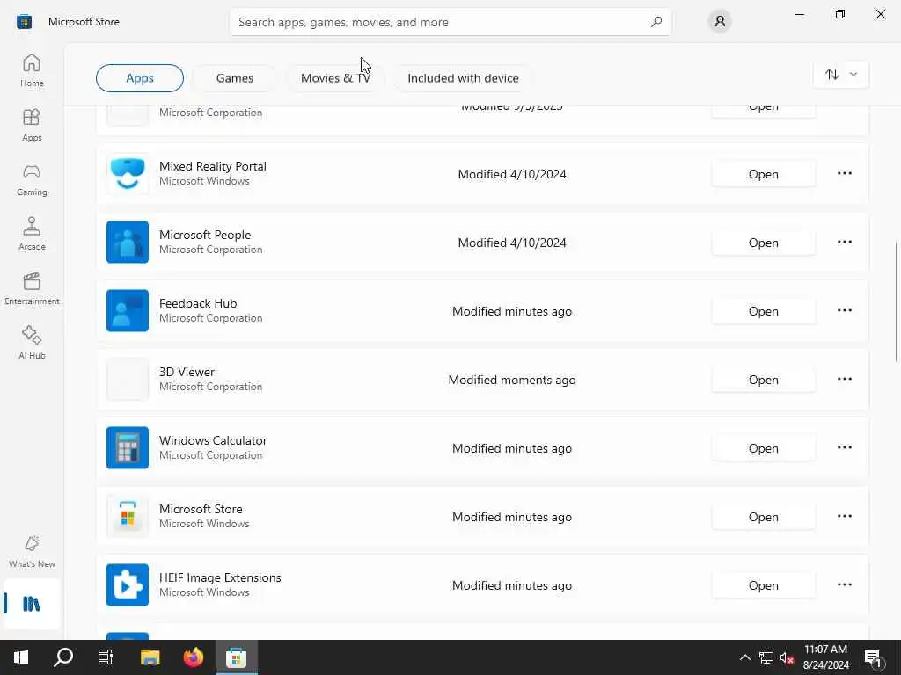Image resolution: width=901 pixels, height=675 pixels.
Task: Click the Microsoft Store logo icon
Action: (24, 22)
